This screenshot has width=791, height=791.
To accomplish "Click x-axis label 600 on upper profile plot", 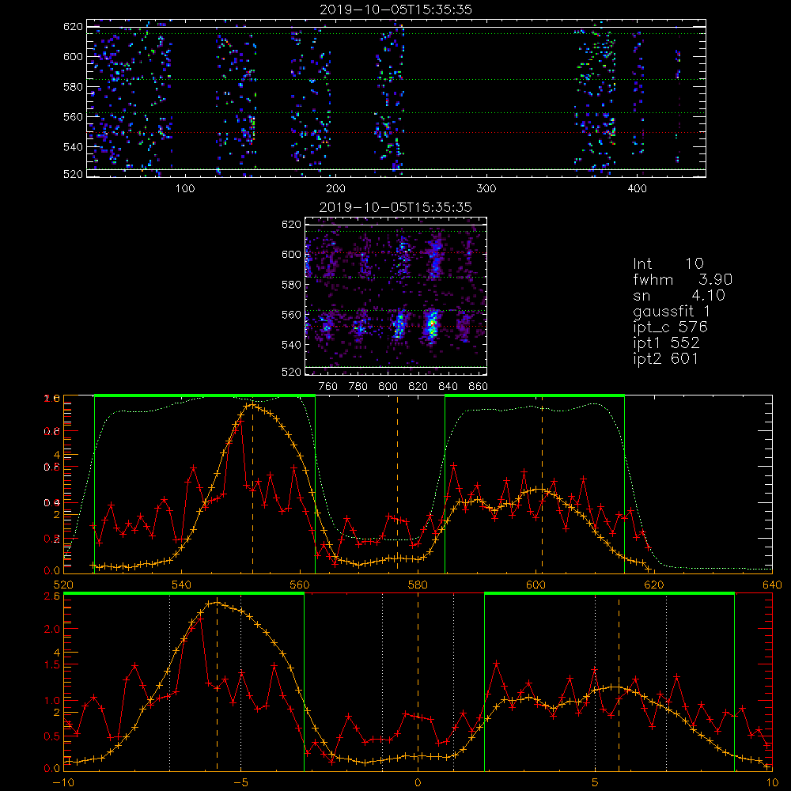I will (x=536, y=585).
